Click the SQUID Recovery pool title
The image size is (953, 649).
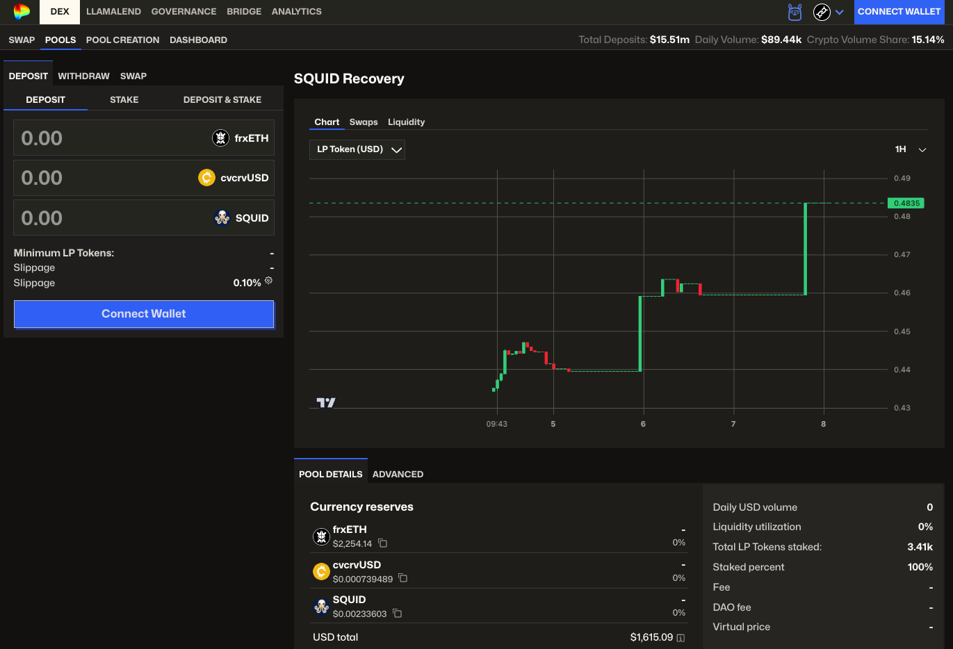[x=349, y=79]
